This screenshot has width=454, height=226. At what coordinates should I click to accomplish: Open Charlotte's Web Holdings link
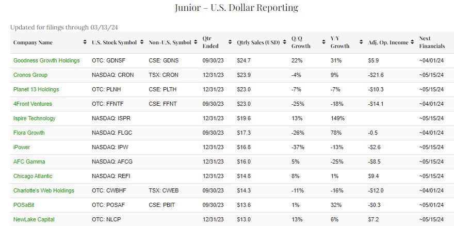44,190
